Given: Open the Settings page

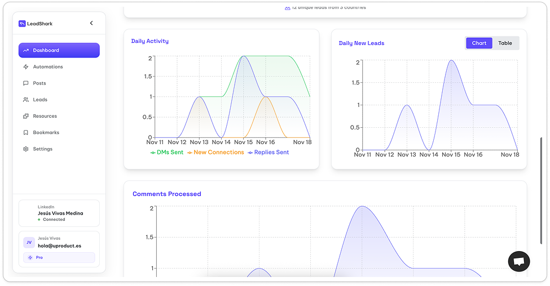Looking at the screenshot, I should tap(59, 149).
